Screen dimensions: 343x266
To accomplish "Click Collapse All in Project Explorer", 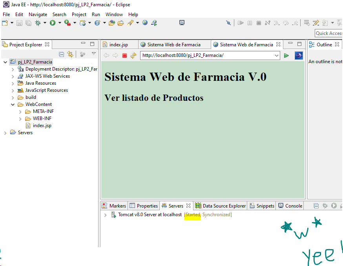I will [62, 55].
